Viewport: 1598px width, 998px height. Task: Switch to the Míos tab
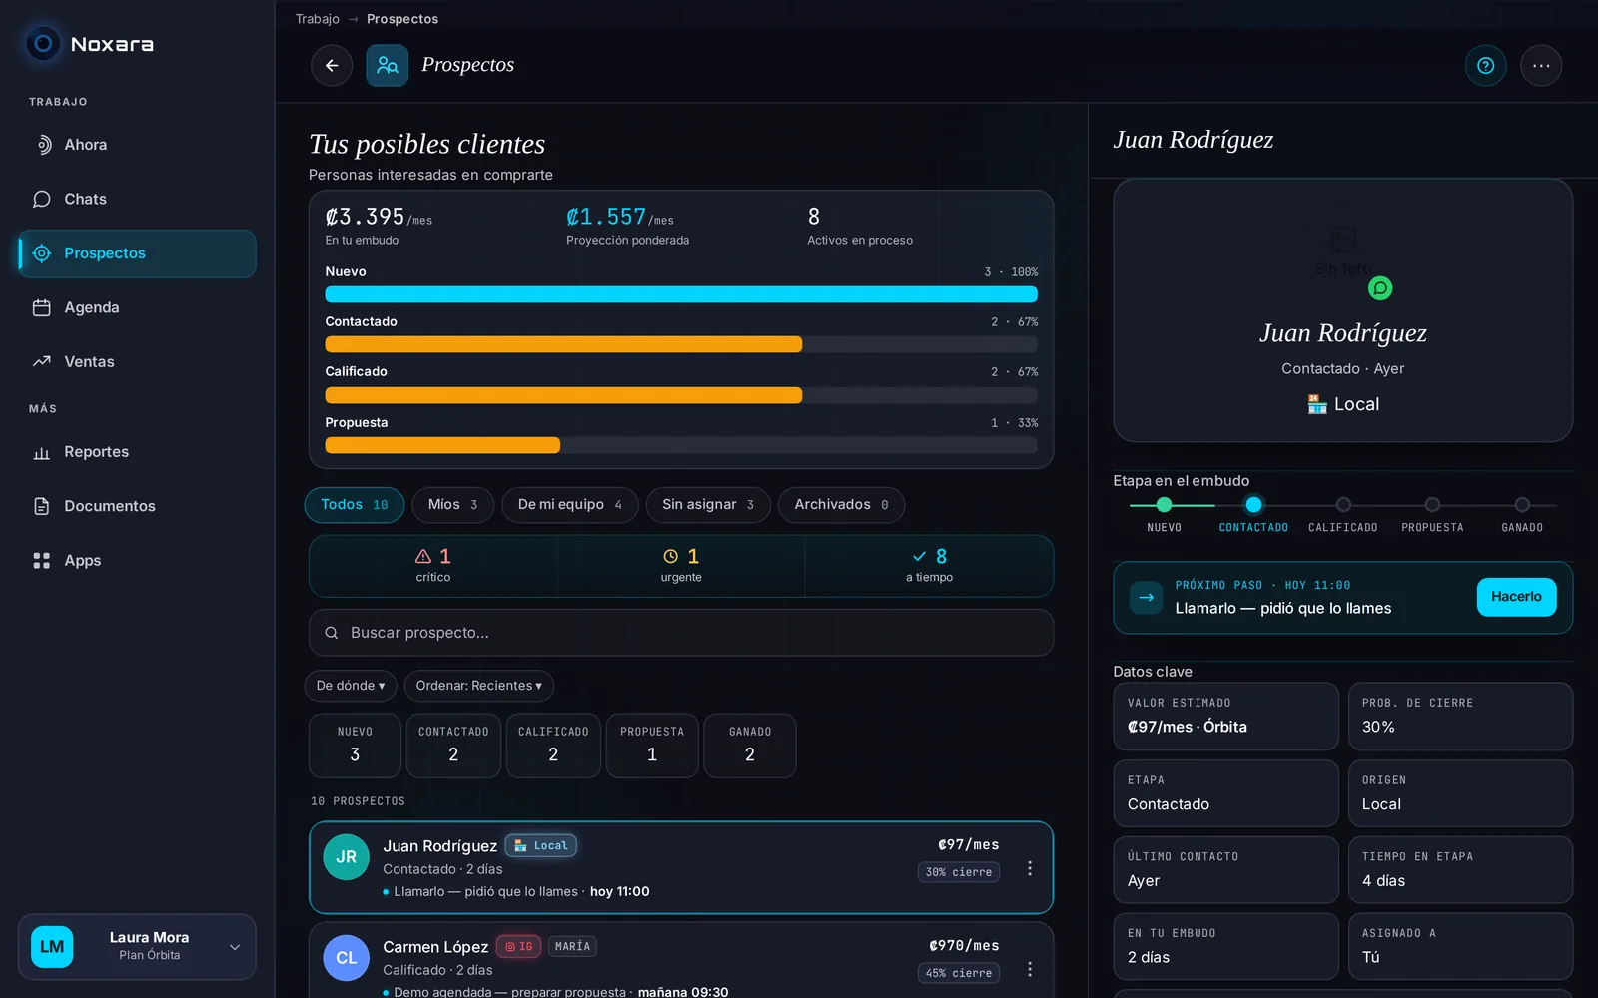point(453,505)
